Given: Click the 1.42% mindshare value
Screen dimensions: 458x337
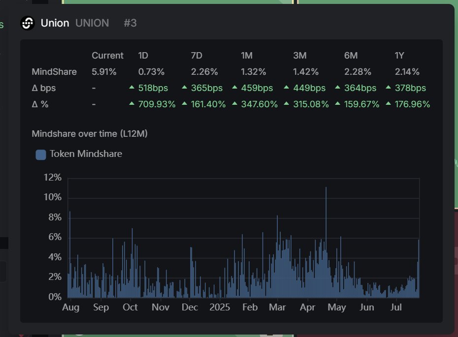Looking at the screenshot, I should tap(306, 72).
